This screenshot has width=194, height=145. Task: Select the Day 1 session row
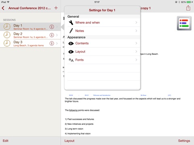tap(30, 27)
